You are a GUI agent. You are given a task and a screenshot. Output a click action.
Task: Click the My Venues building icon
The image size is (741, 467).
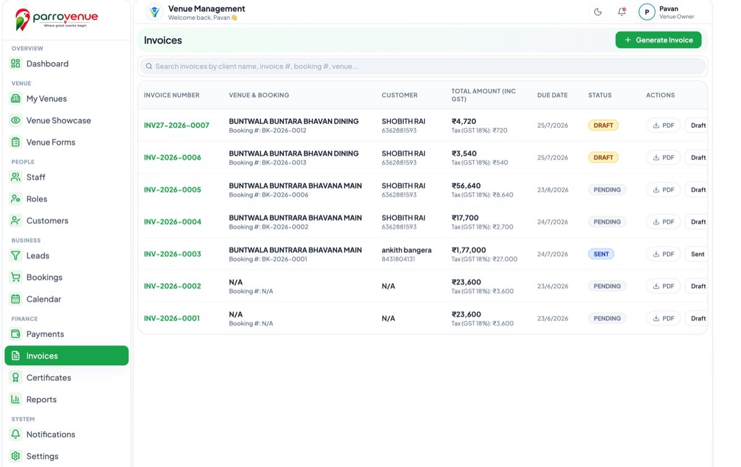pos(16,99)
